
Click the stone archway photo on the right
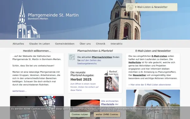153,104
